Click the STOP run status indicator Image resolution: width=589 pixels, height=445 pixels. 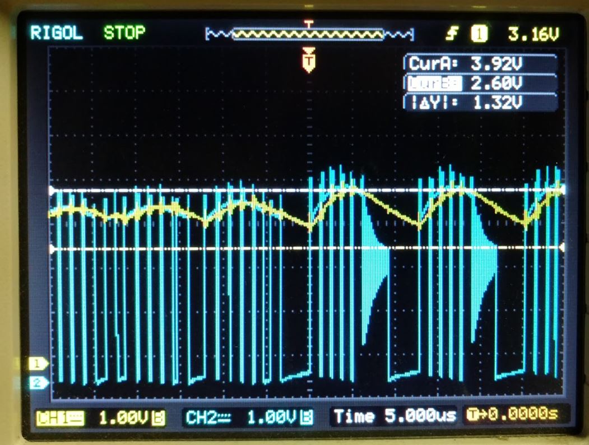(x=124, y=33)
